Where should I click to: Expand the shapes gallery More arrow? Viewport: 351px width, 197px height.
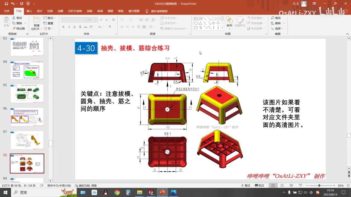pyautogui.click(x=222, y=28)
